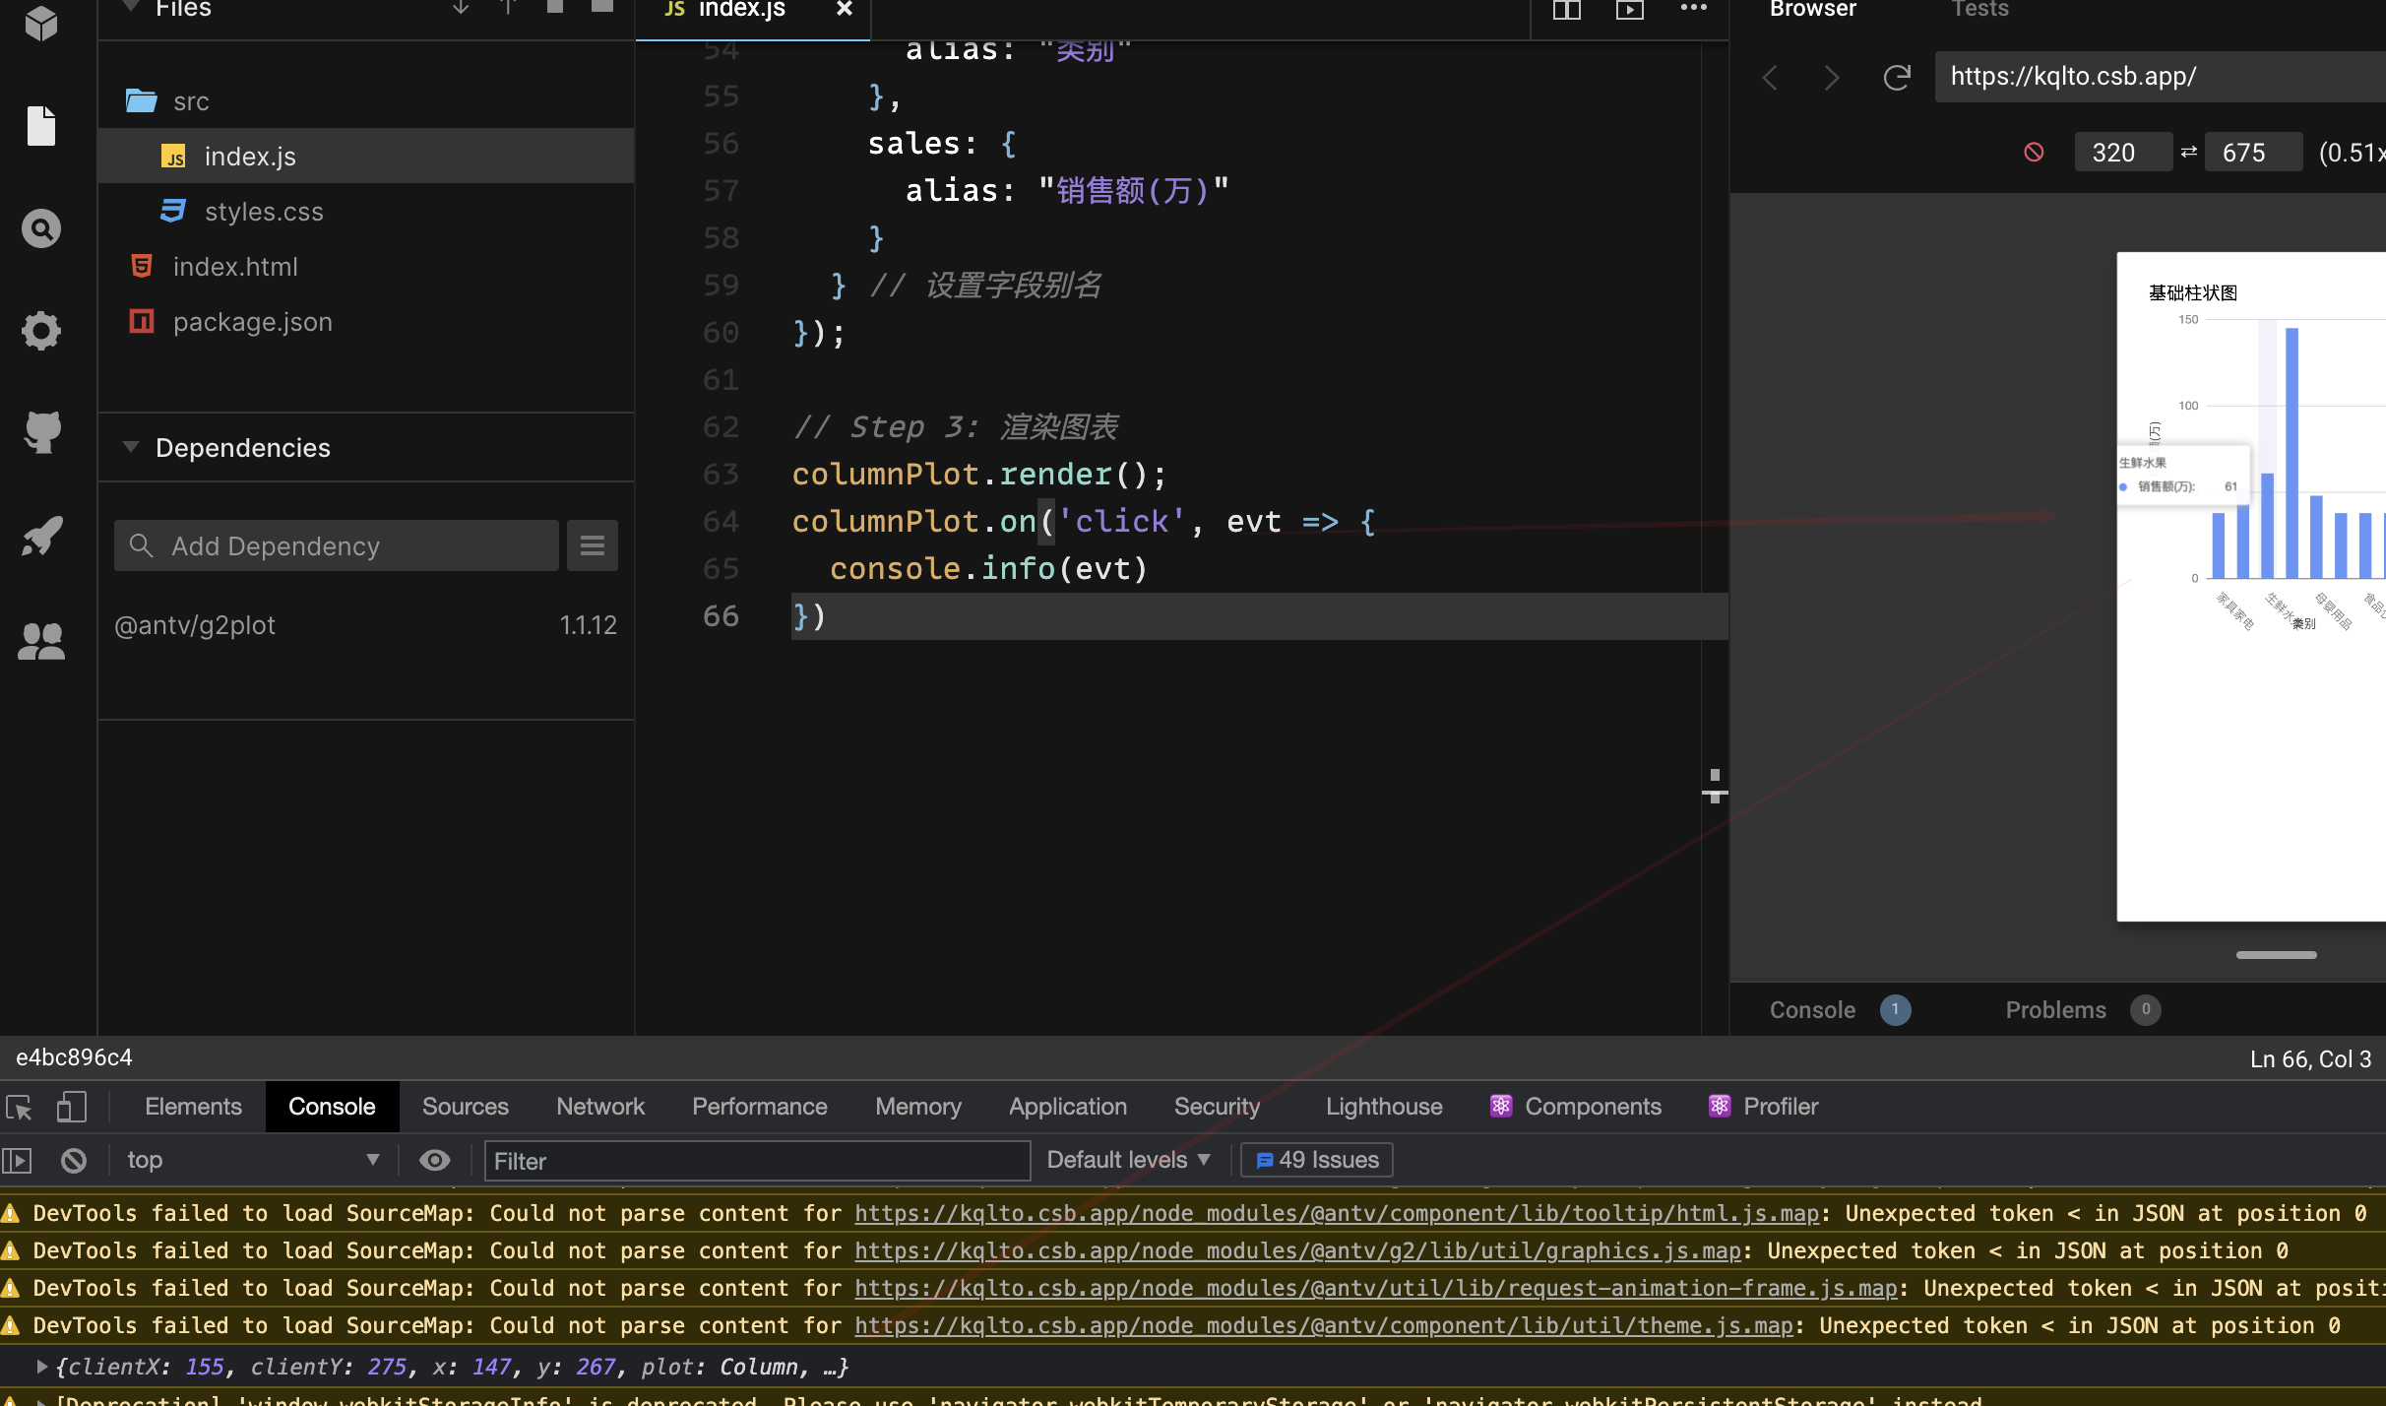Screen dimensions: 2386x1406
Task: Collapse the Dependencies section
Action: tap(131, 447)
